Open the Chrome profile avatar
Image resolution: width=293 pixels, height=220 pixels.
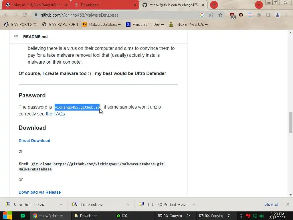coord(278,15)
